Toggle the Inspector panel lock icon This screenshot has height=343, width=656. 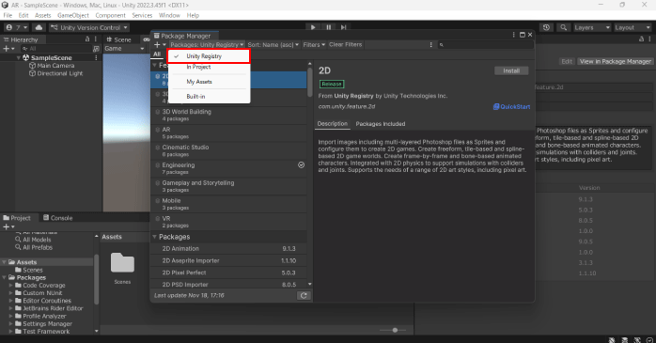pyautogui.click(x=641, y=39)
